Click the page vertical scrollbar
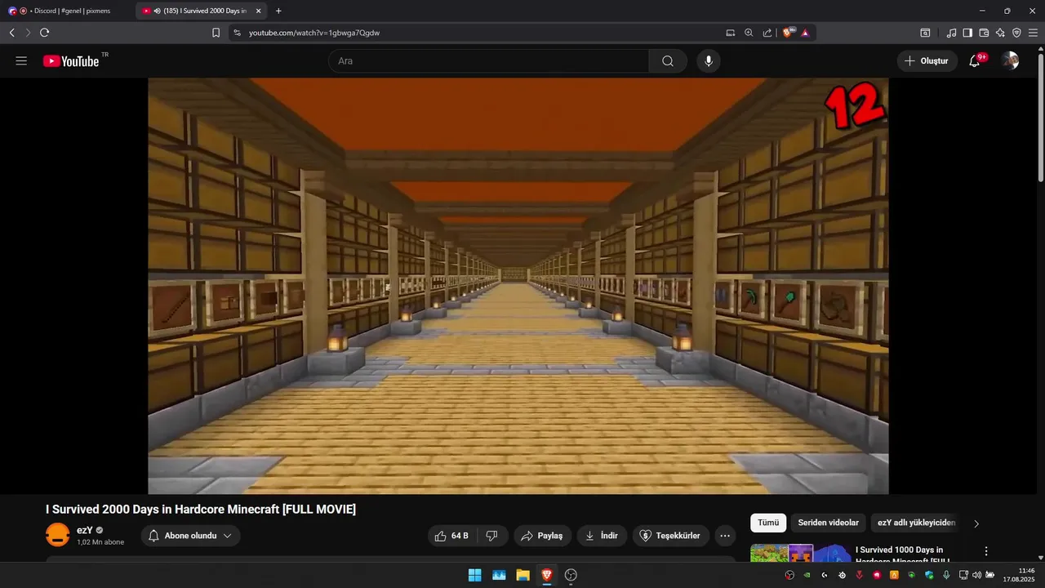 coord(1040,118)
